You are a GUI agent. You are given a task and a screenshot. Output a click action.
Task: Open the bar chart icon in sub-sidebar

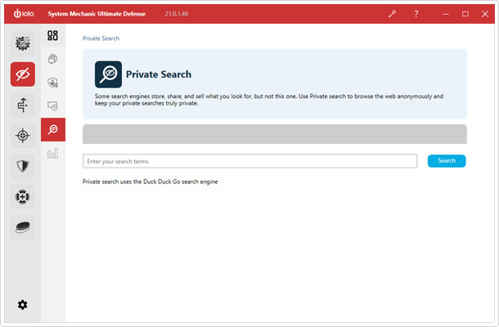tap(53, 154)
